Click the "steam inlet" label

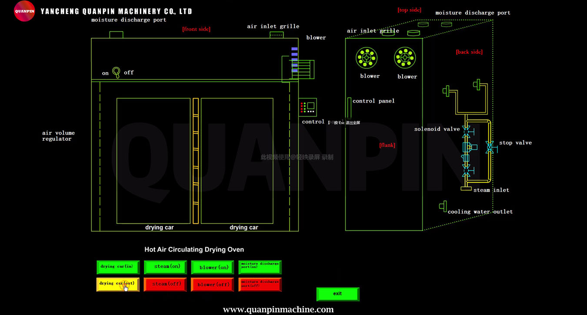point(491,190)
